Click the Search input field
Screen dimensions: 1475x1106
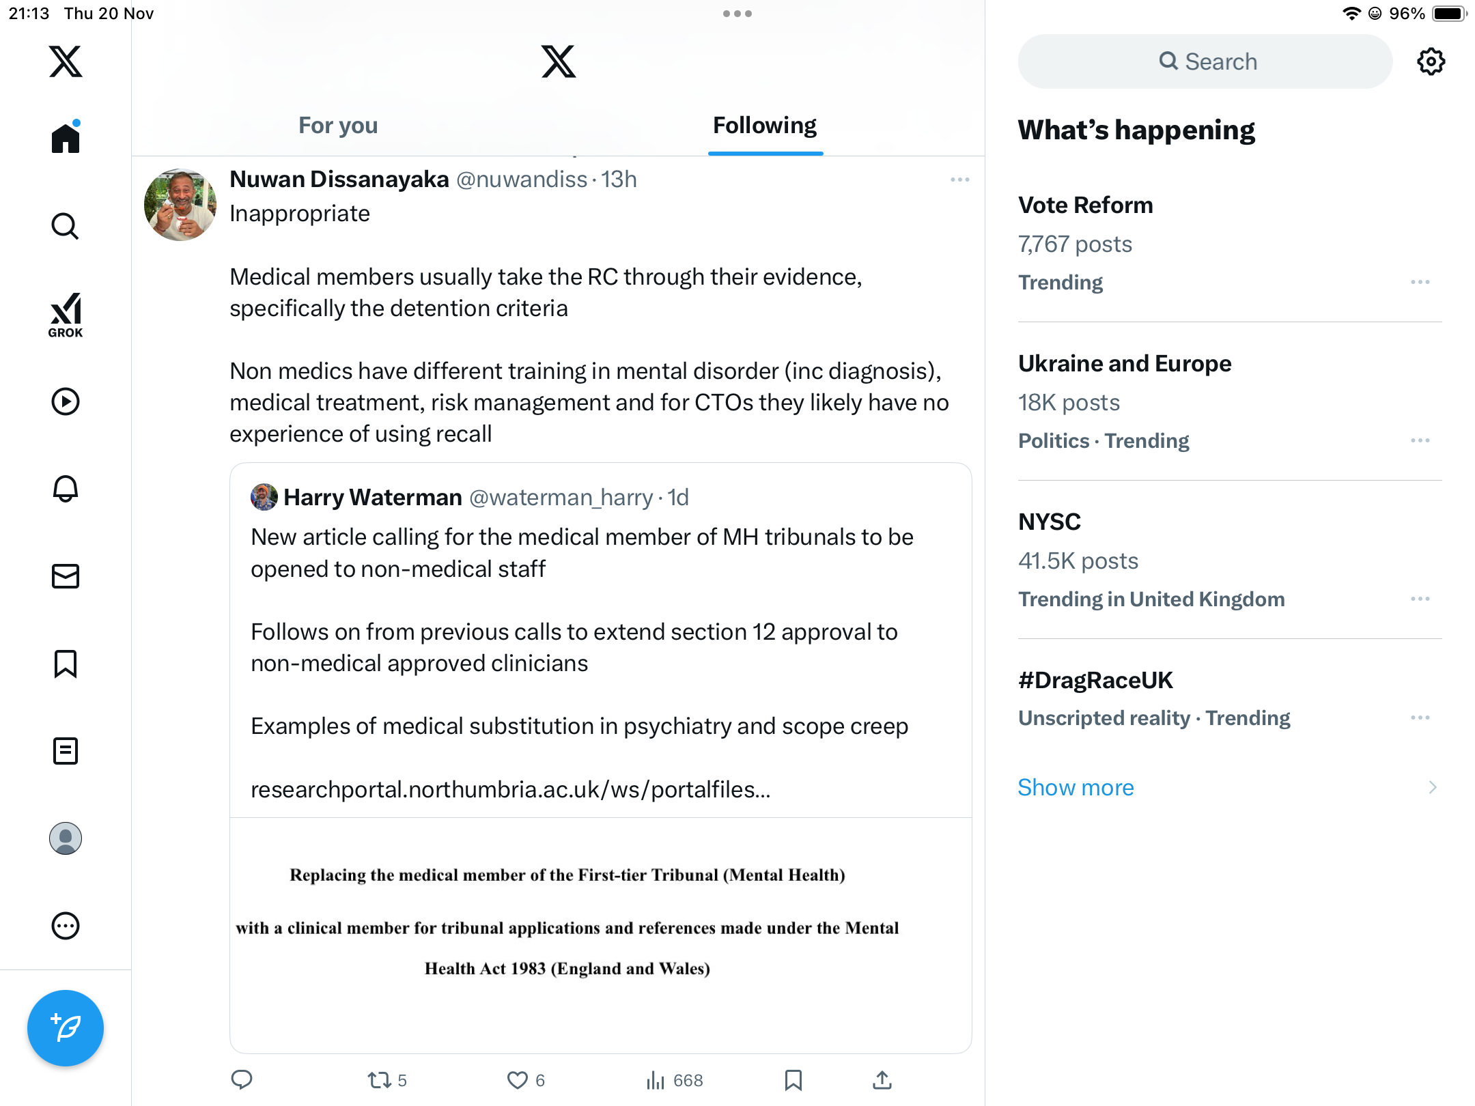[x=1205, y=61]
